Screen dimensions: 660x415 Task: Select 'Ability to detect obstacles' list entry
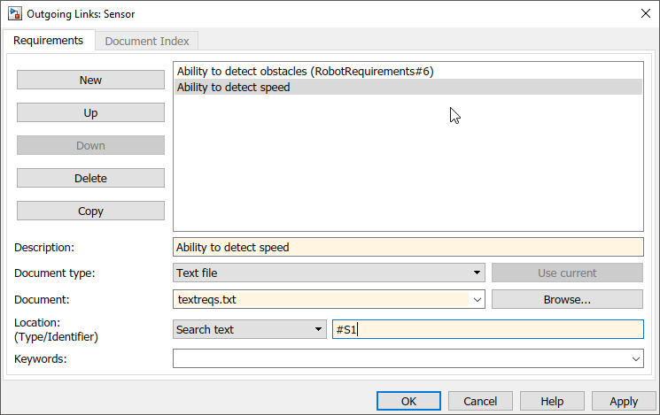305,71
